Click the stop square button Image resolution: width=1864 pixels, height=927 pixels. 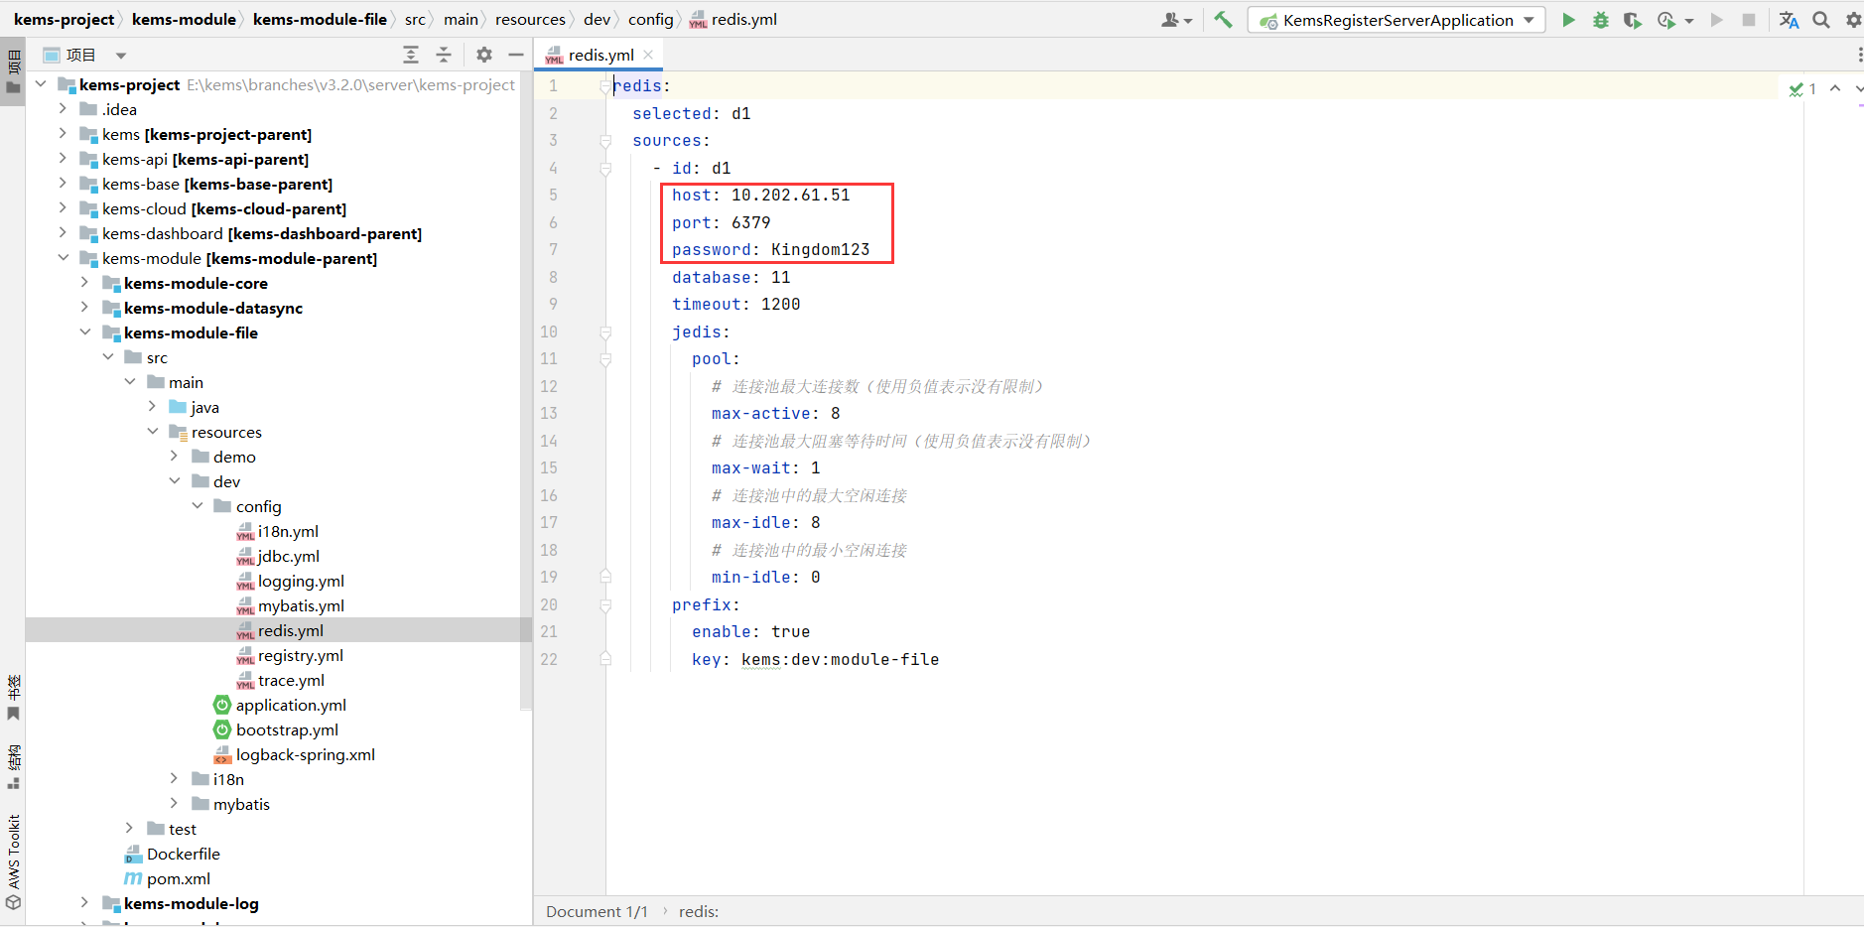[x=1749, y=20]
